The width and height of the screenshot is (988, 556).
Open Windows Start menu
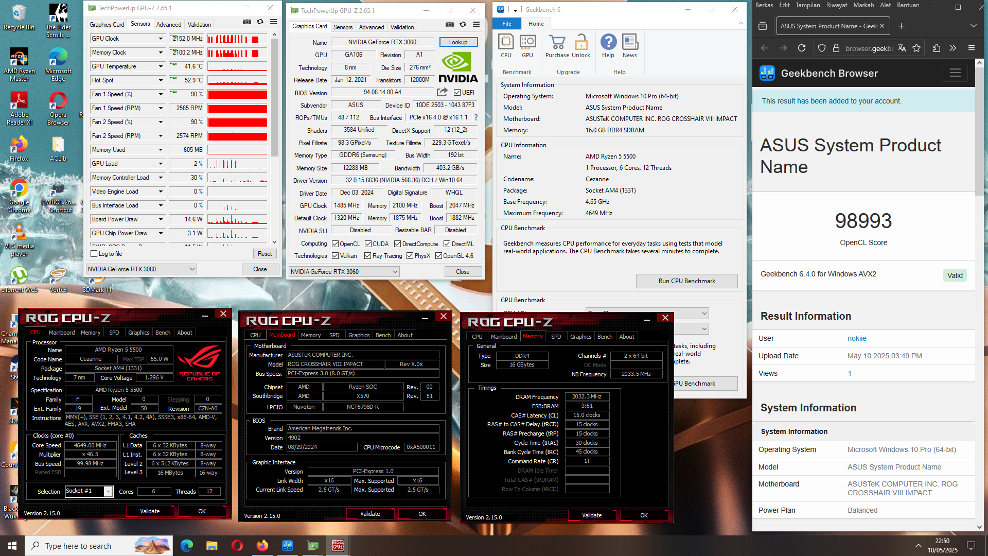(x=12, y=546)
